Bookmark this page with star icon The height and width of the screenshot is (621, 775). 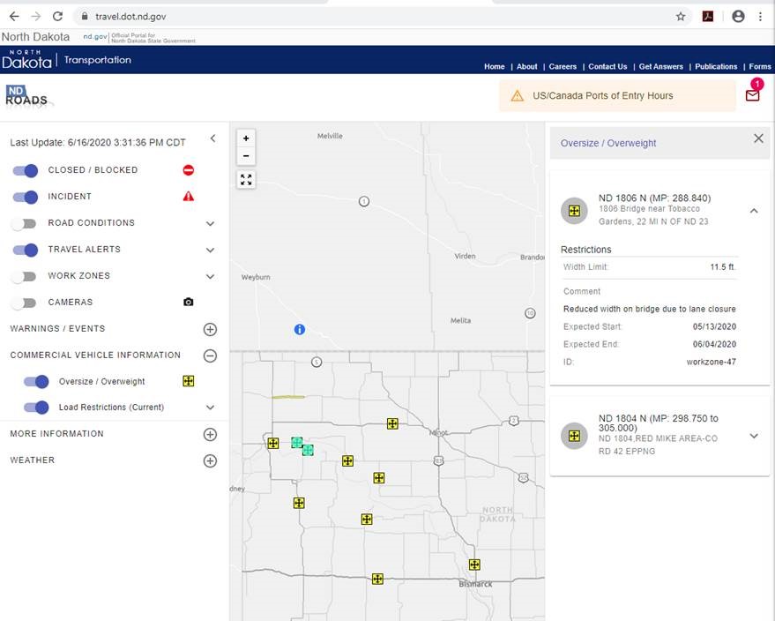point(681,16)
